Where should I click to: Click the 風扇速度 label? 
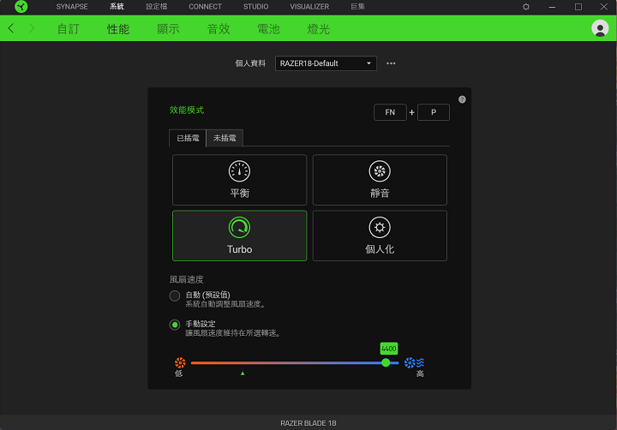(187, 279)
